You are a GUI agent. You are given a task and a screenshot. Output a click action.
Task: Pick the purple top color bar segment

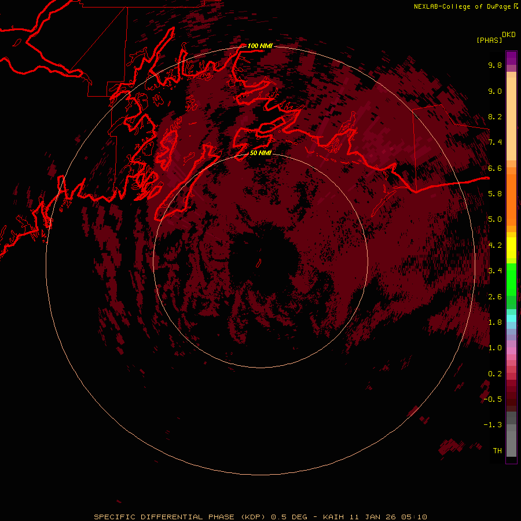click(511, 58)
